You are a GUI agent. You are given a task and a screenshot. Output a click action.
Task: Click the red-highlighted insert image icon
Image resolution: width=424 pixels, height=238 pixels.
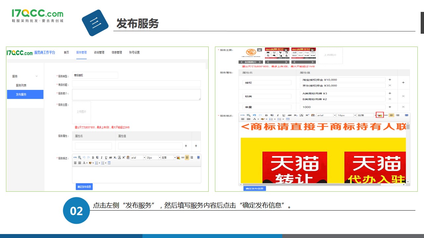[380, 115]
